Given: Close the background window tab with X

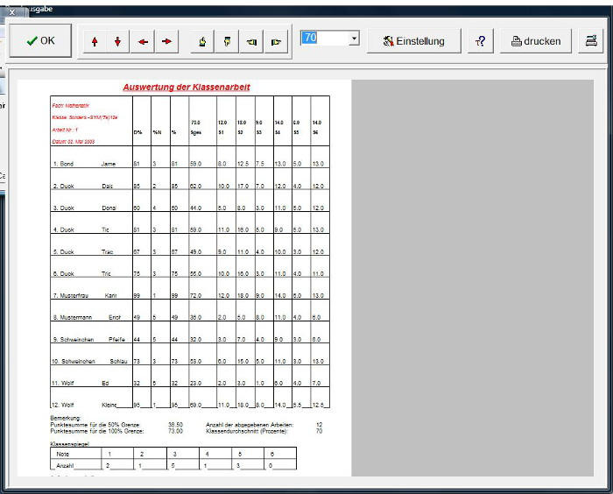Looking at the screenshot, I should tap(12, 12).
